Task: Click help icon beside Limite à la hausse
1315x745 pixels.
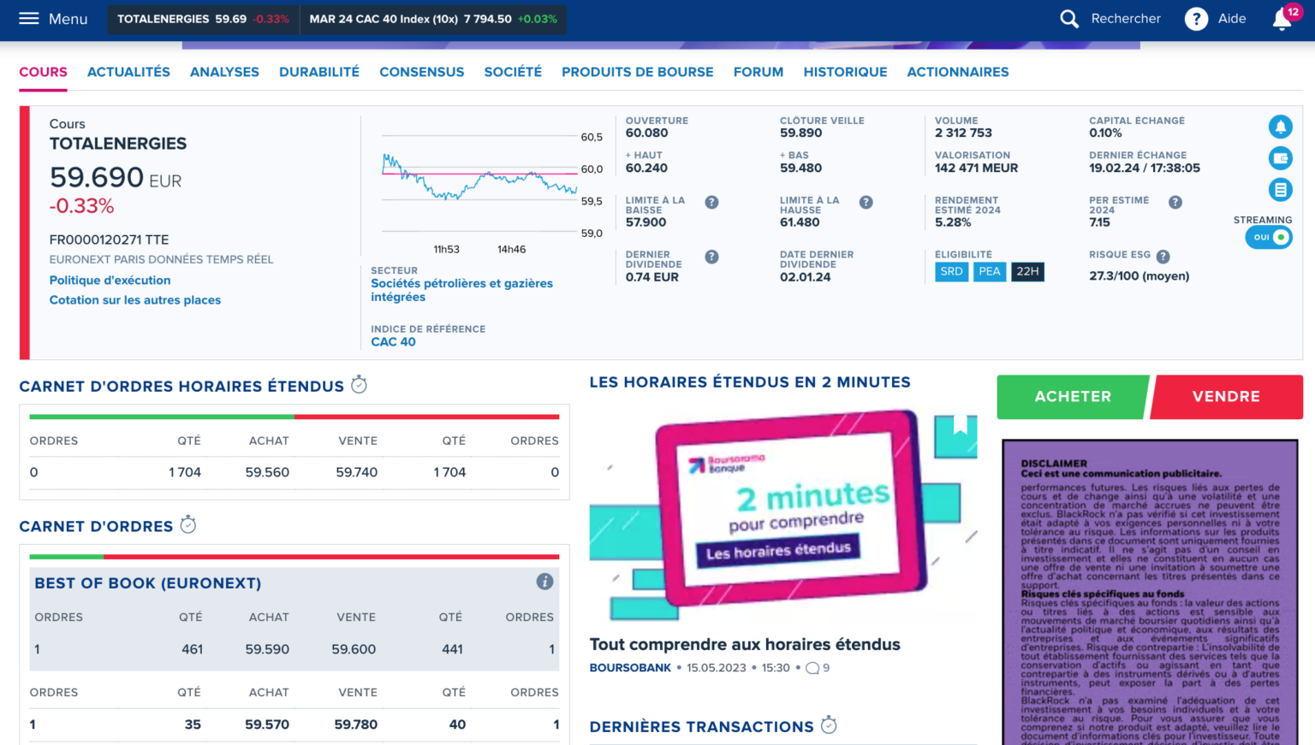Action: (x=866, y=203)
